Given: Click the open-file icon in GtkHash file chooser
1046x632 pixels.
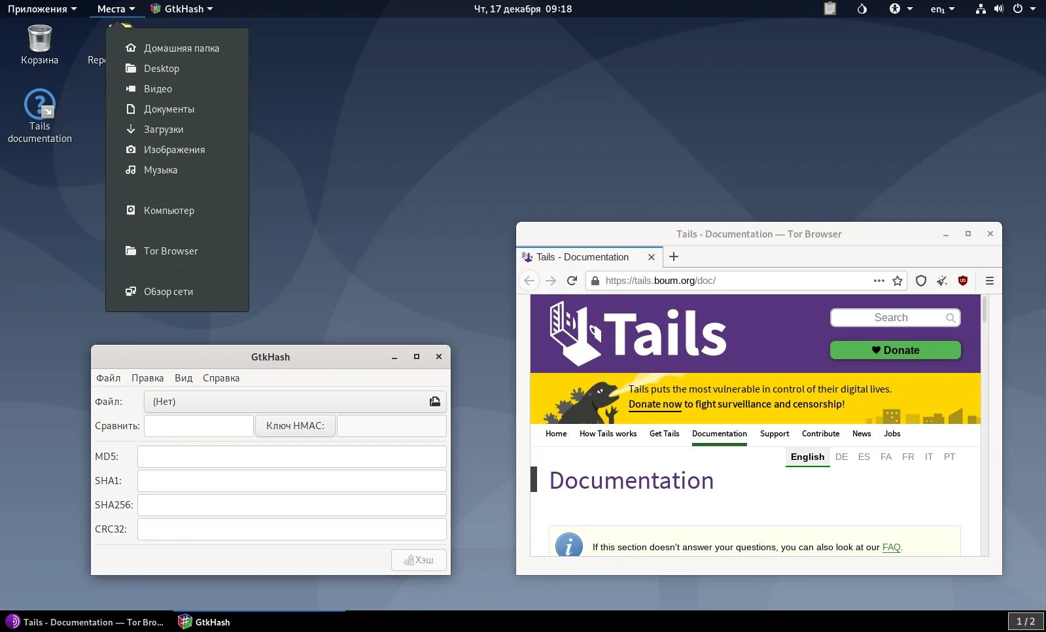Looking at the screenshot, I should [x=435, y=401].
